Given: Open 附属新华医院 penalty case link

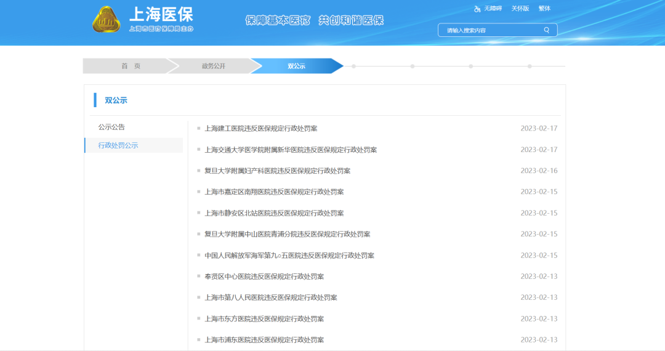Looking at the screenshot, I should (x=291, y=150).
